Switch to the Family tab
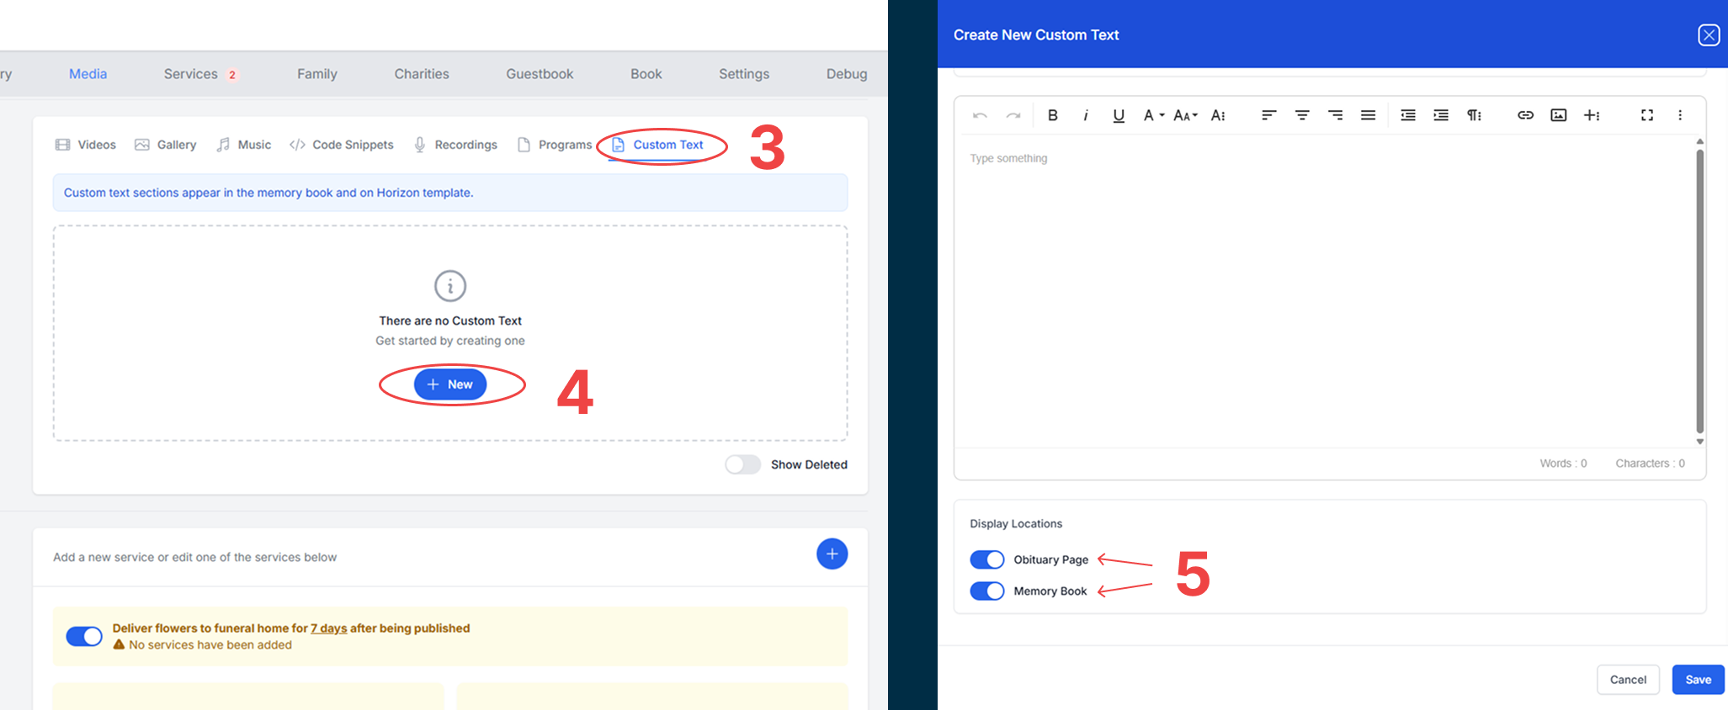Viewport: 1728px width, 710px height. [x=317, y=74]
